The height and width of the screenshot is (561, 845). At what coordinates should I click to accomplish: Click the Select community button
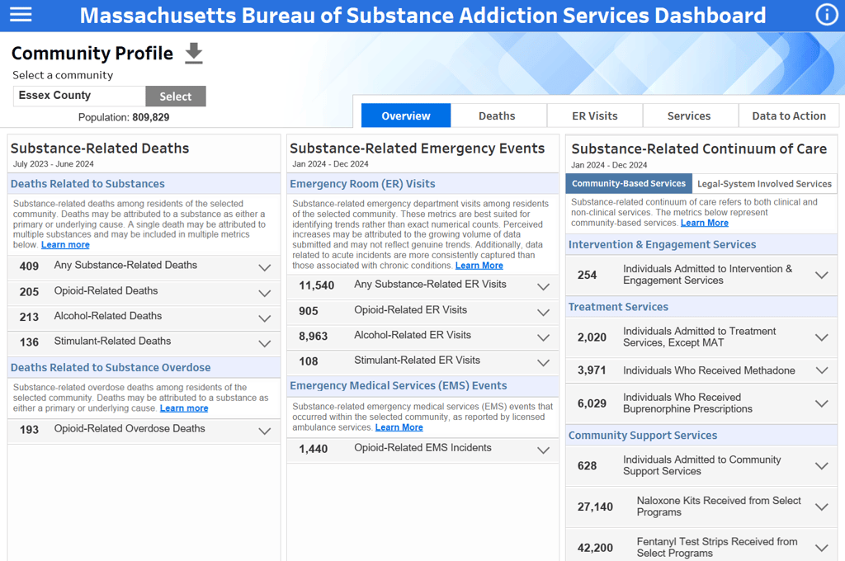click(176, 96)
